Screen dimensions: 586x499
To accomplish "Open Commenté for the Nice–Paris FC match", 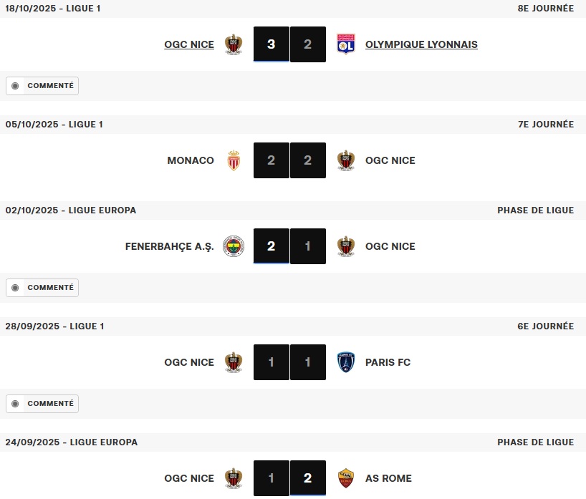I will tap(42, 404).
